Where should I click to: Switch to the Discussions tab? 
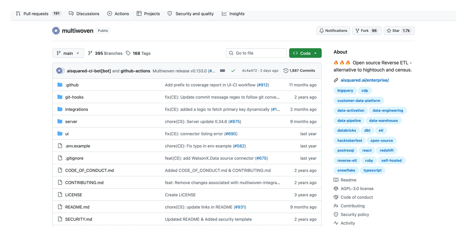(x=84, y=13)
